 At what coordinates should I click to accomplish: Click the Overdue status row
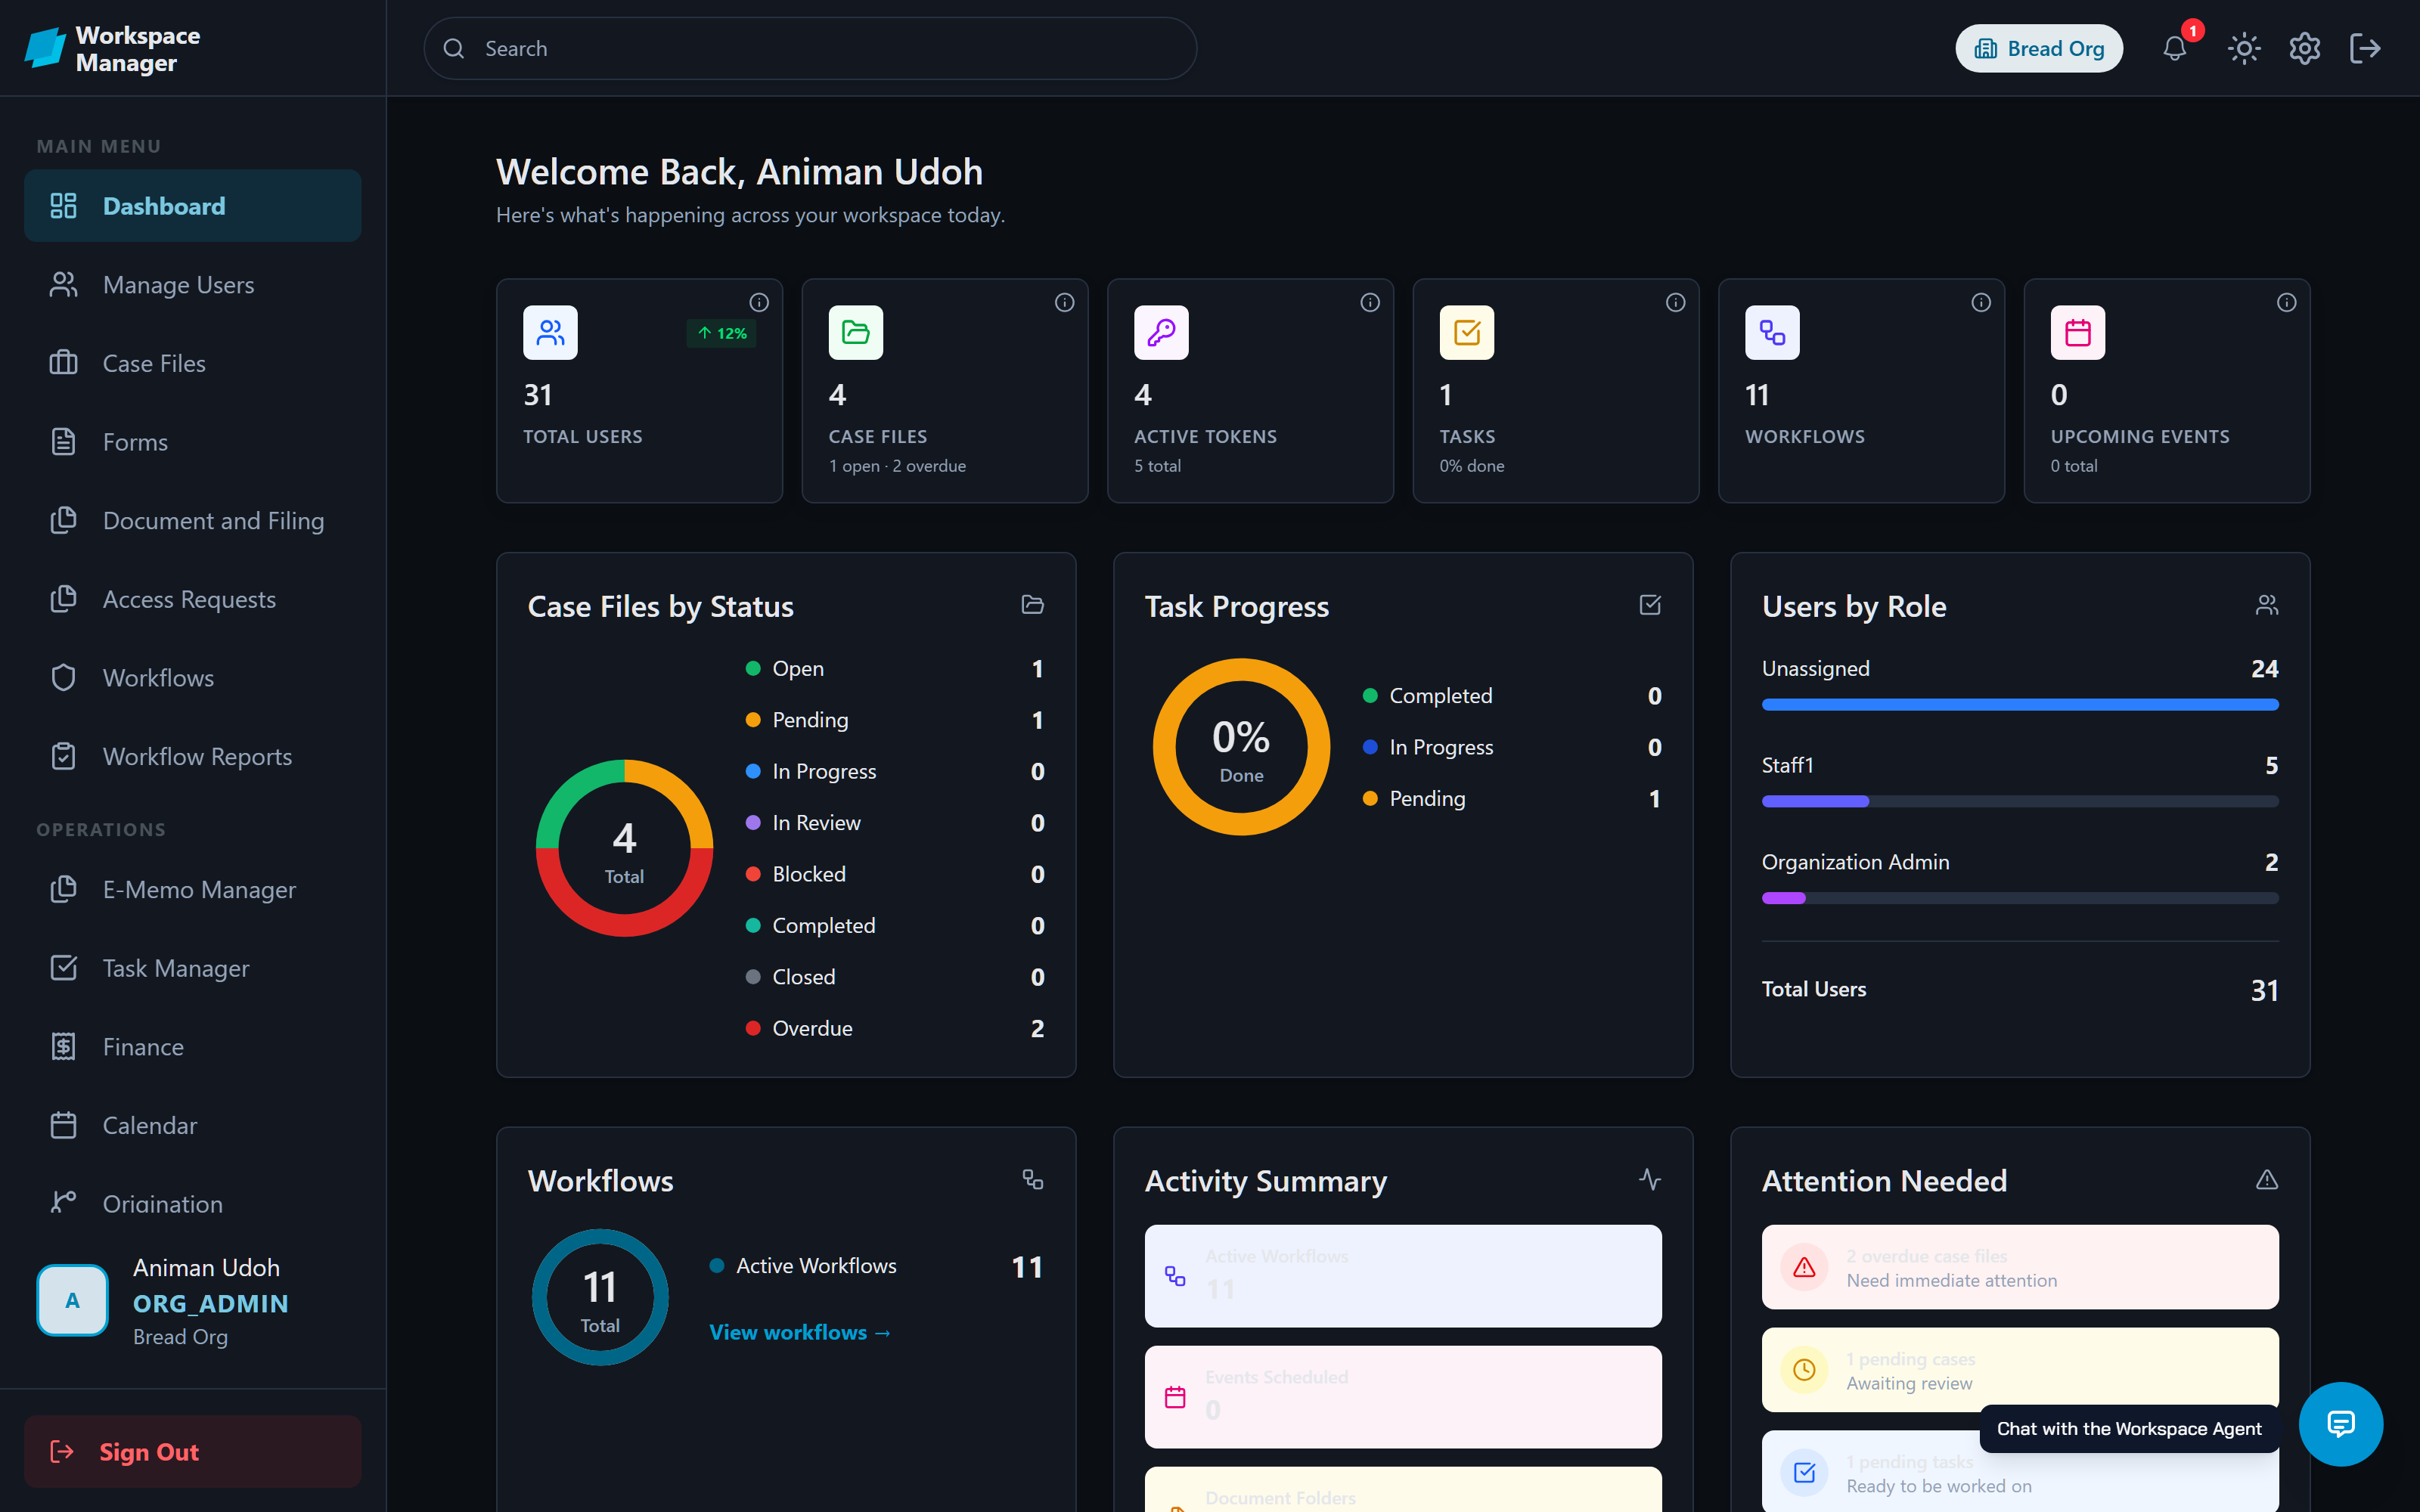[895, 1028]
